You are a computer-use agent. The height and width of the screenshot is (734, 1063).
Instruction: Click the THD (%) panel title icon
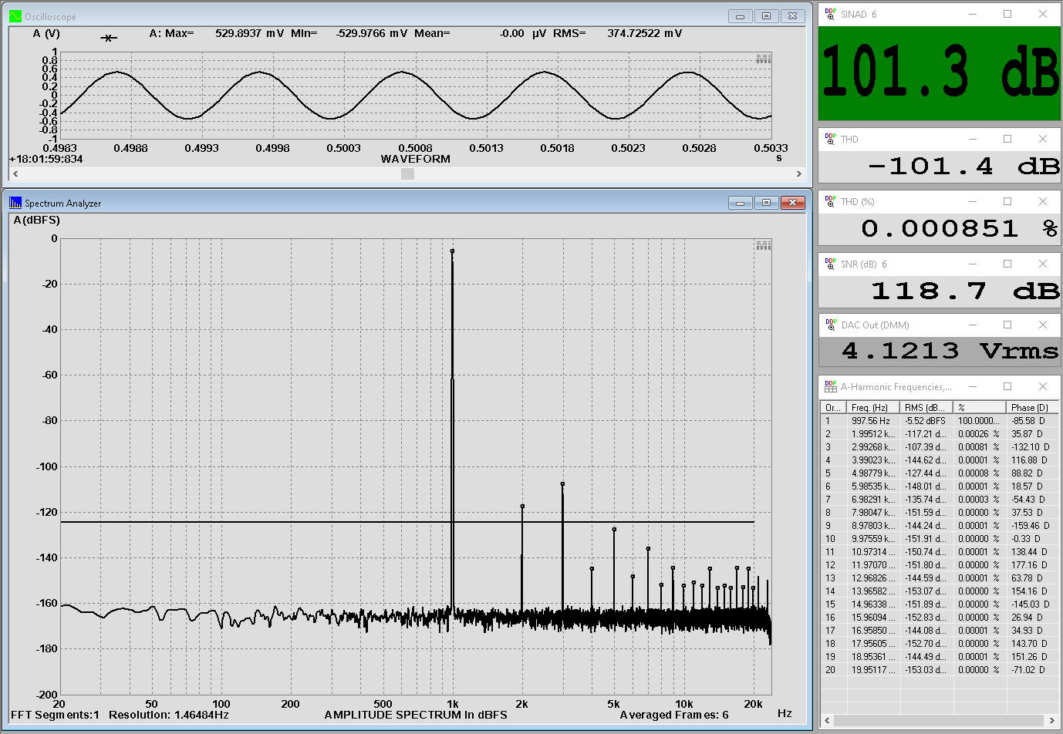click(x=830, y=201)
